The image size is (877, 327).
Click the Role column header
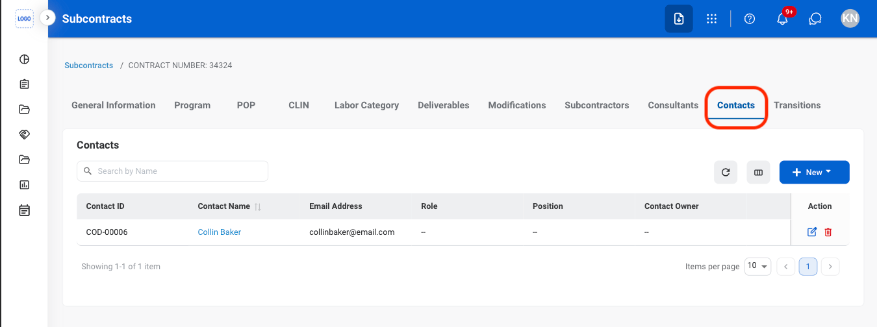[429, 206]
